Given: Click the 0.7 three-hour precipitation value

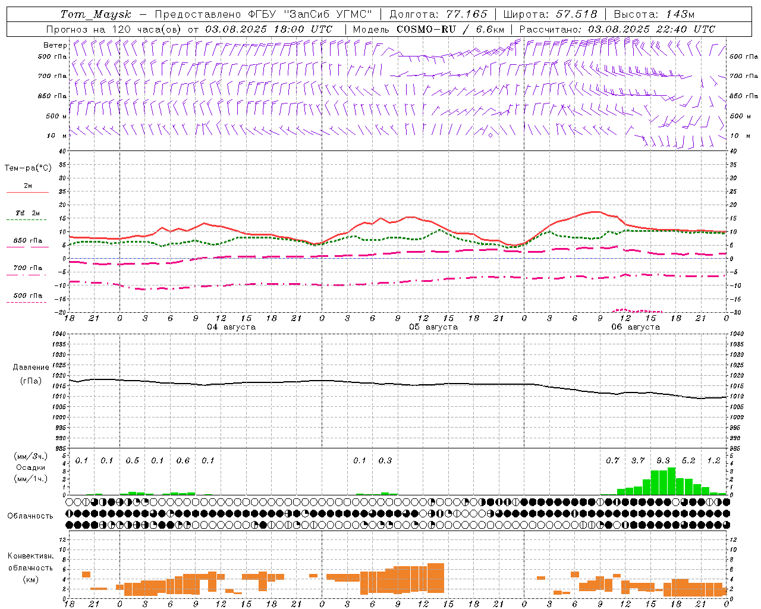Looking at the screenshot, I should click(612, 460).
